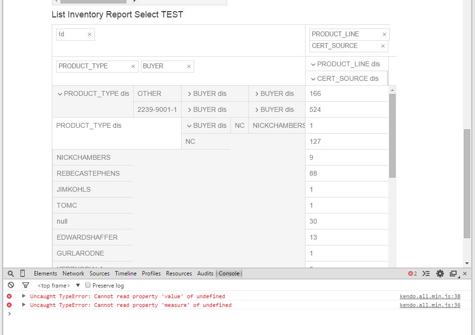The height and width of the screenshot is (335, 475).
Task: Open the kendo.all.min.js:38 source link
Action: (x=429, y=296)
